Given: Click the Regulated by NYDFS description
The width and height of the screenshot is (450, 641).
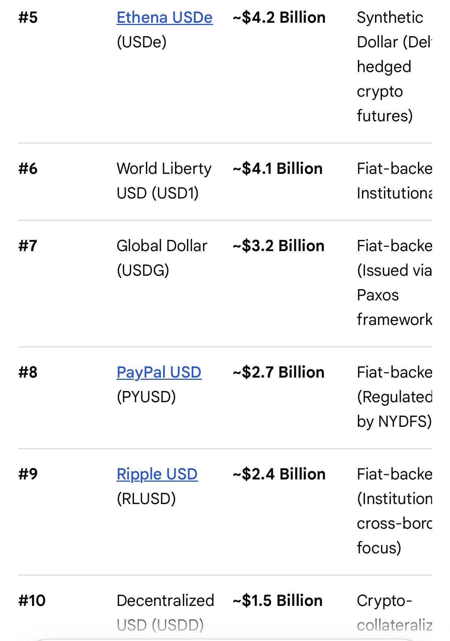Looking at the screenshot, I should coord(394,409).
